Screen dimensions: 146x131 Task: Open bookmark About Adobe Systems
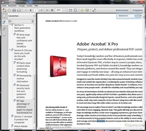click(x=21, y=127)
